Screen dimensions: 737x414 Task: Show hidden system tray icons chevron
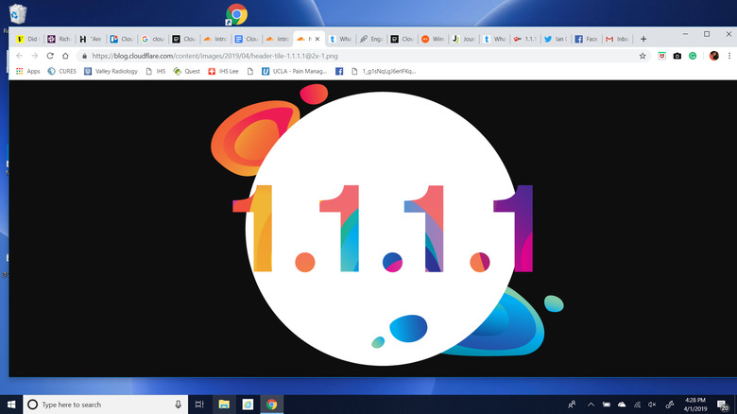591,405
